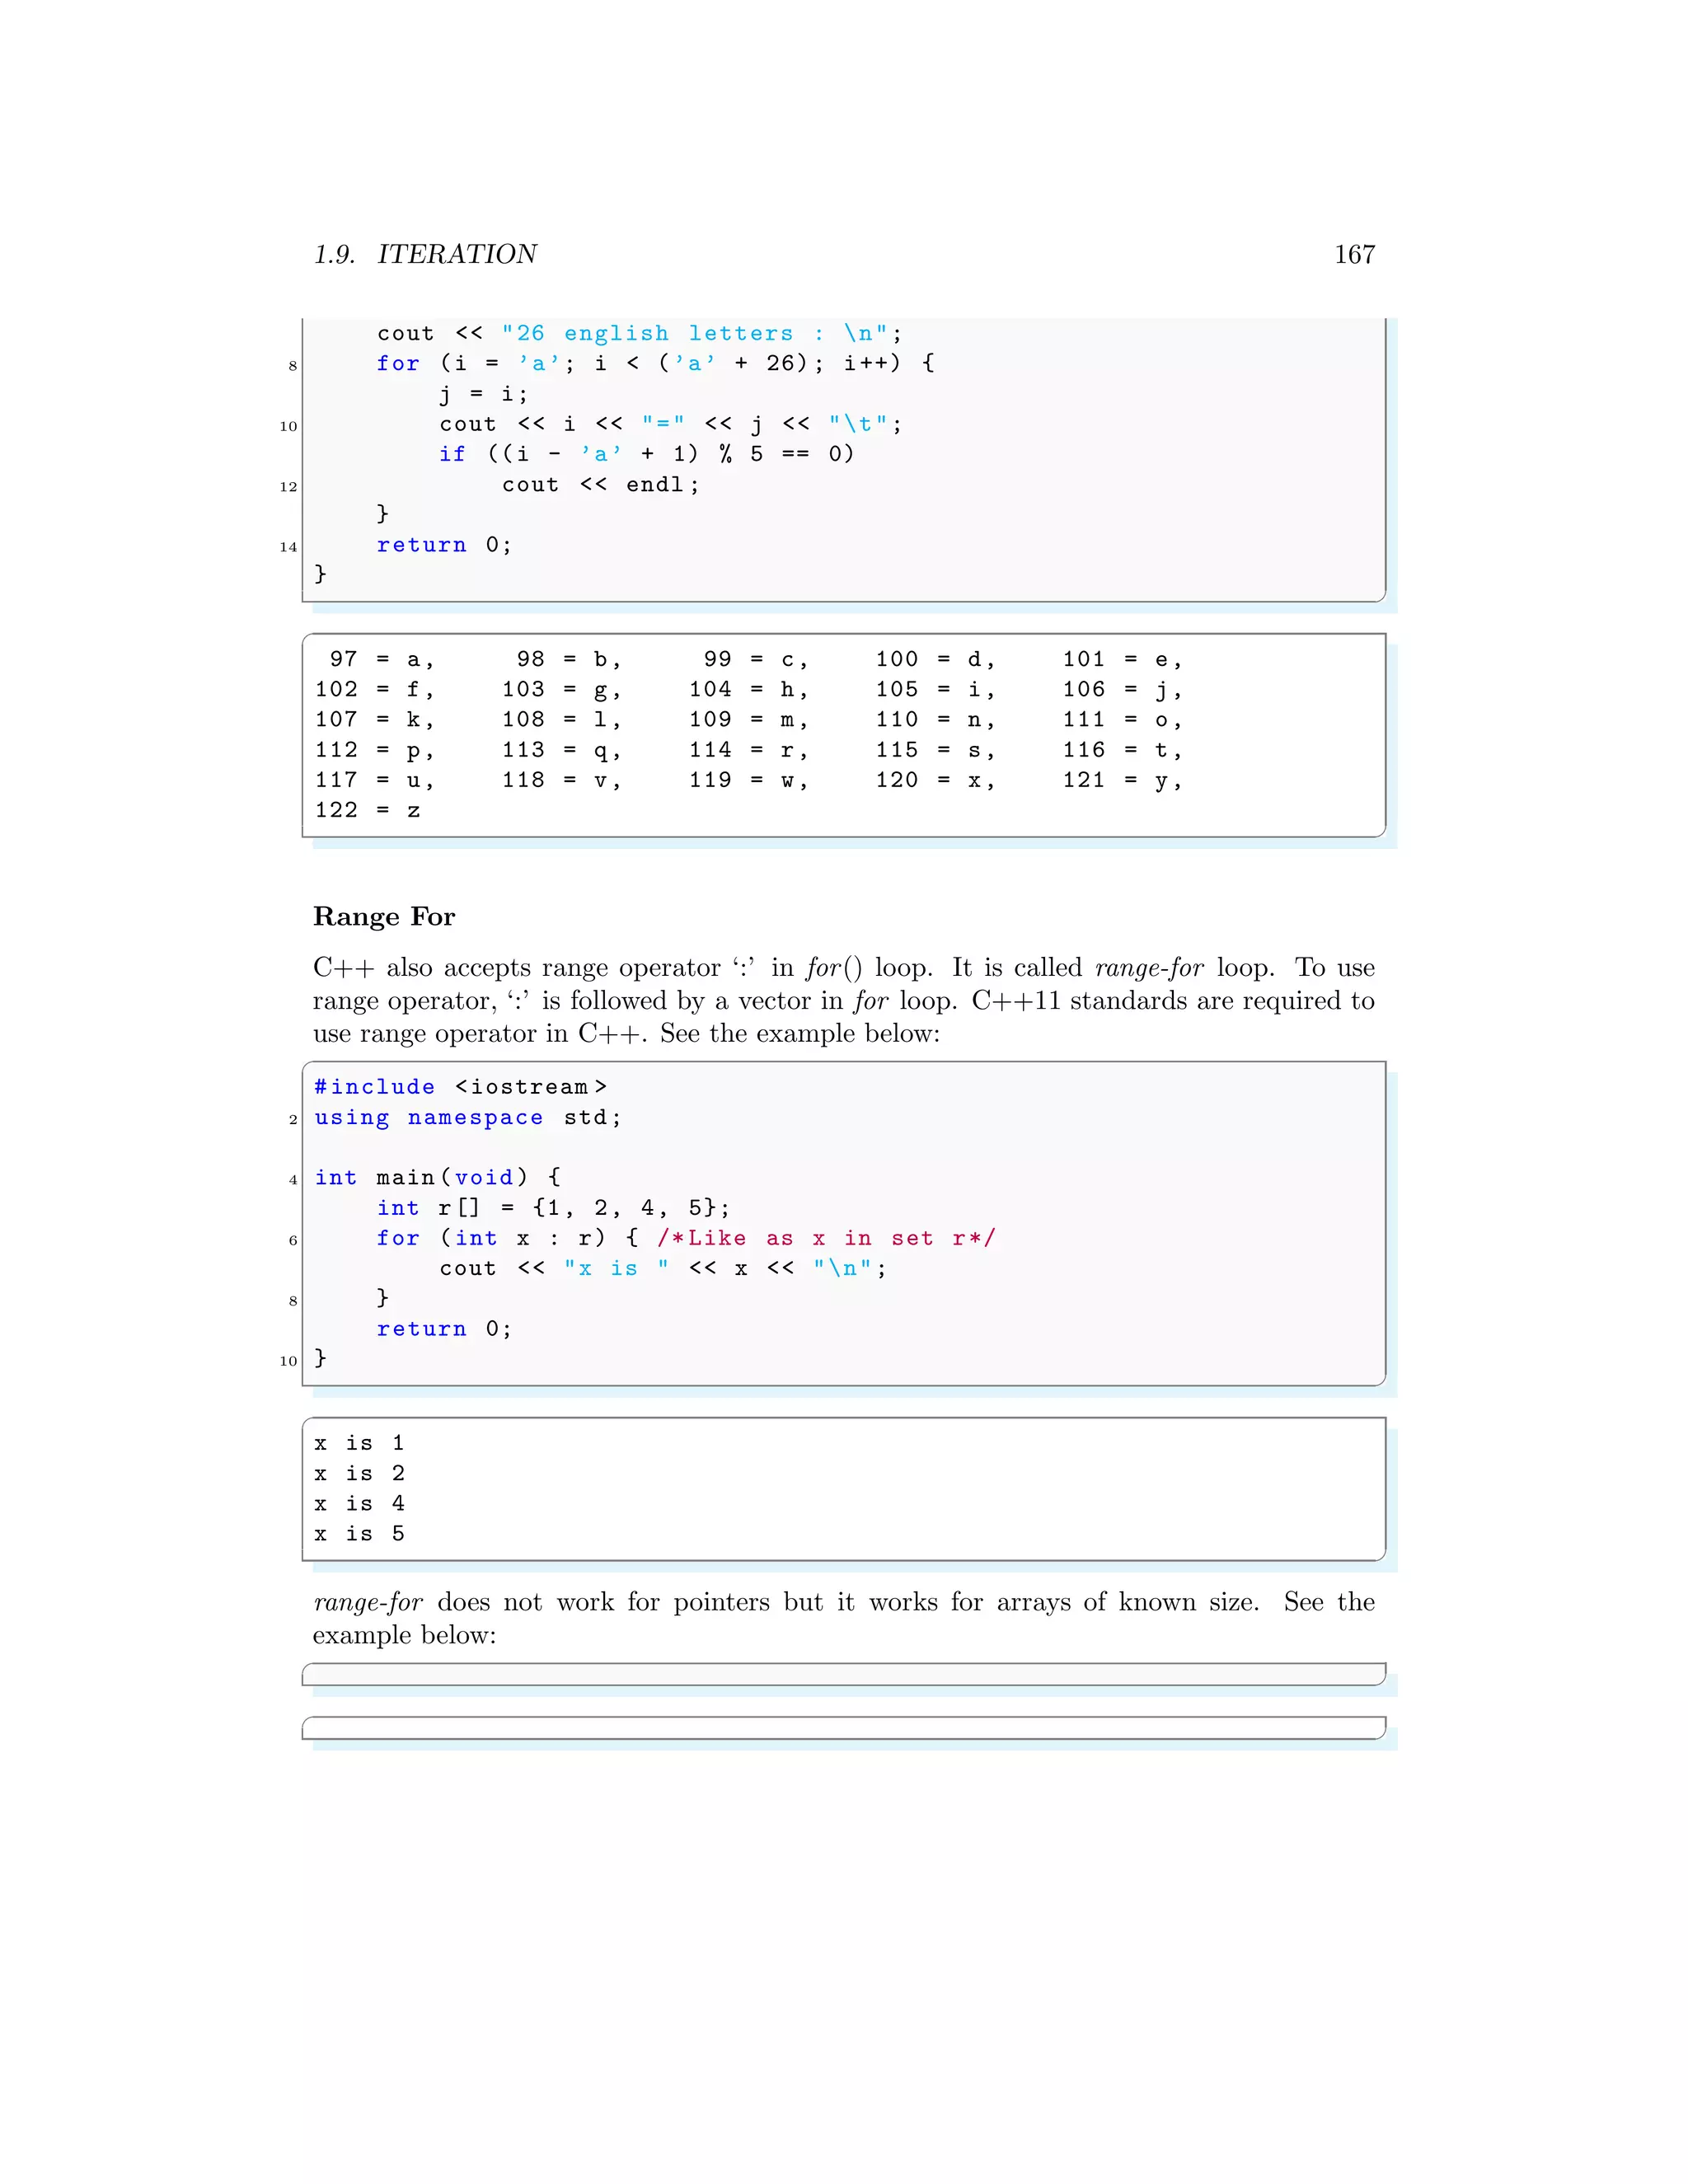Screen dimensions: 1688x2184
Task: Click the 'if ((i - 'a' + 1) % 5 == 0)' line
Action: coord(646,454)
